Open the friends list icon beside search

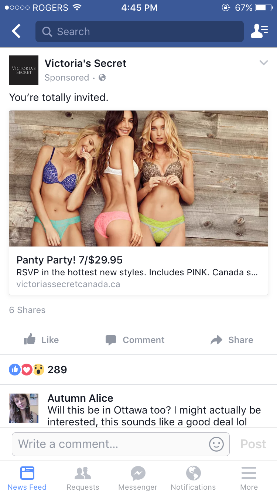tap(259, 31)
